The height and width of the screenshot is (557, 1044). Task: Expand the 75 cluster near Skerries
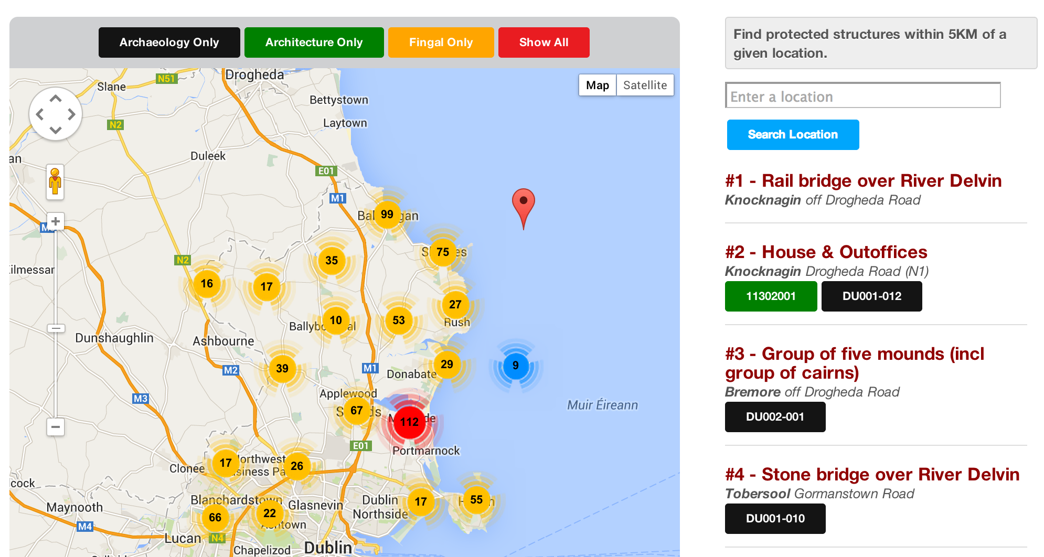pyautogui.click(x=443, y=252)
